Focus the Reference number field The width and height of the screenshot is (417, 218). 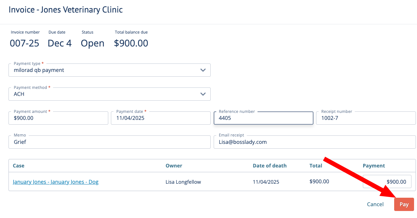(263, 118)
